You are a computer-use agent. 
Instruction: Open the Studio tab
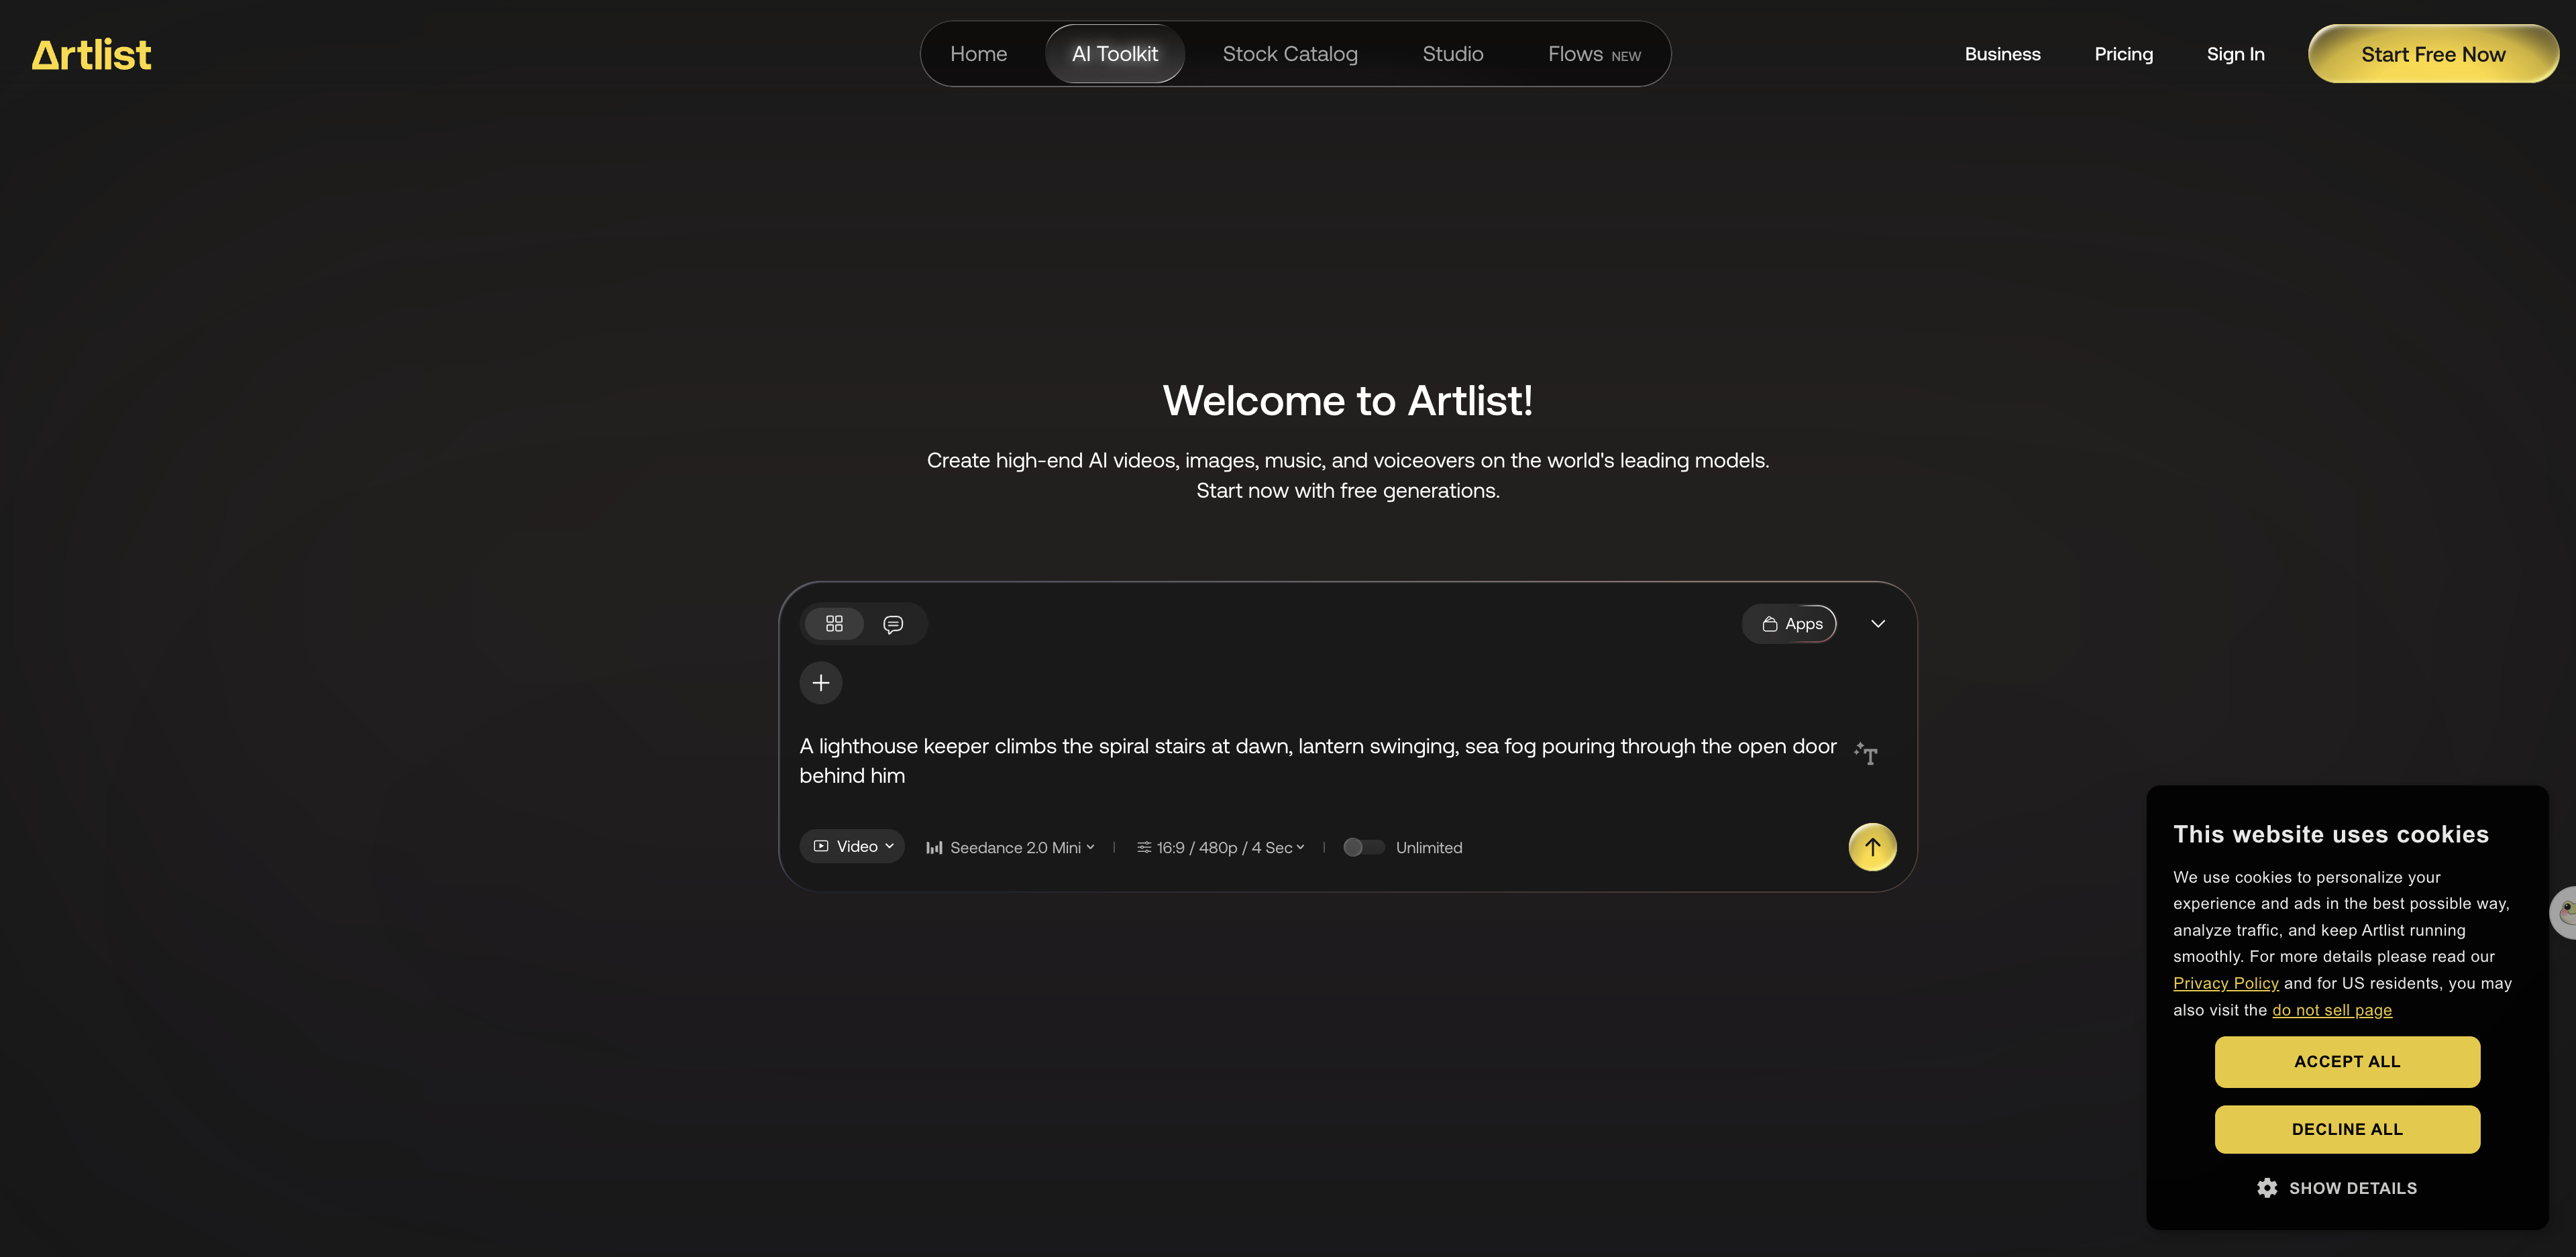pyautogui.click(x=1453, y=54)
